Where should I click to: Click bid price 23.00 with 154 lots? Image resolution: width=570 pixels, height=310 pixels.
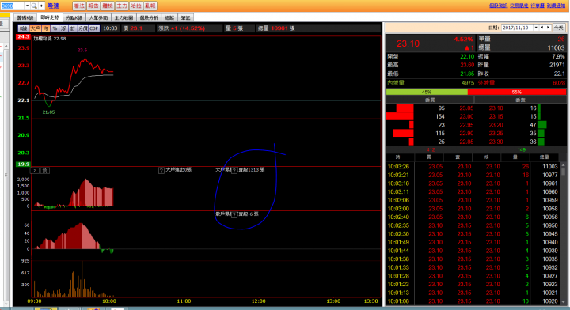(x=466, y=116)
